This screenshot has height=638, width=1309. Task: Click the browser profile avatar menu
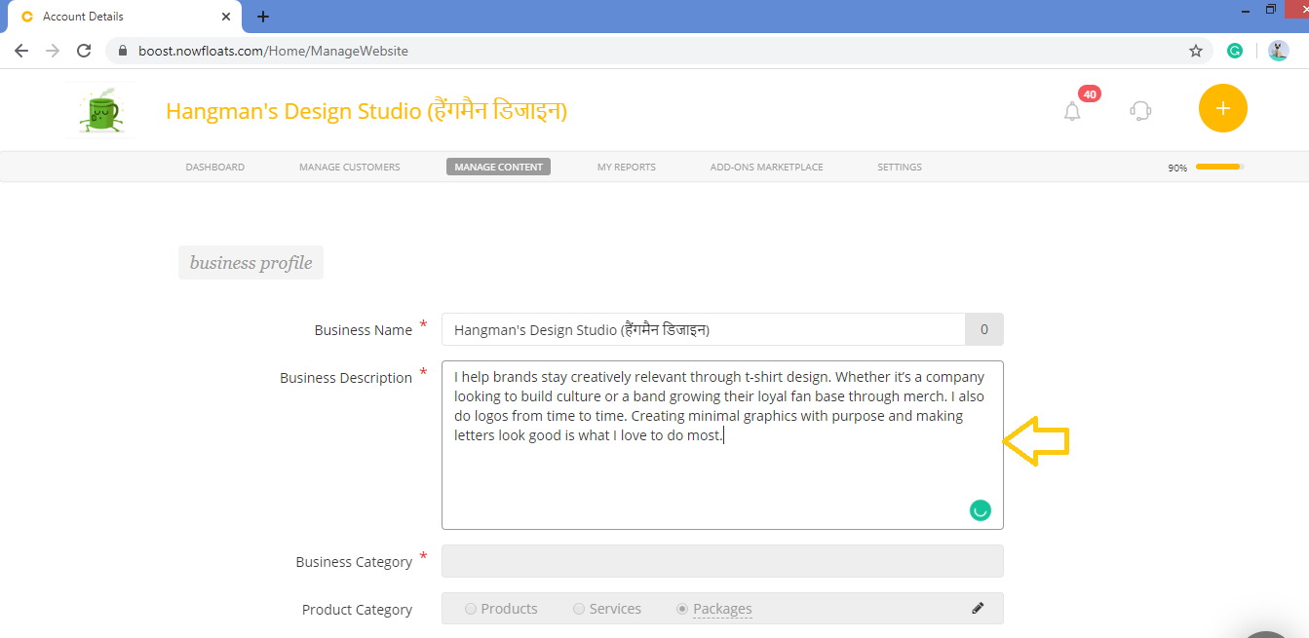tap(1278, 50)
